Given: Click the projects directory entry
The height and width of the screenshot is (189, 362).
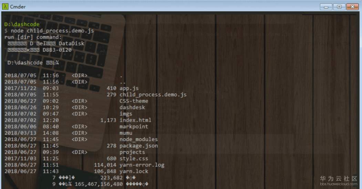Looking at the screenshot, I should (x=132, y=152).
